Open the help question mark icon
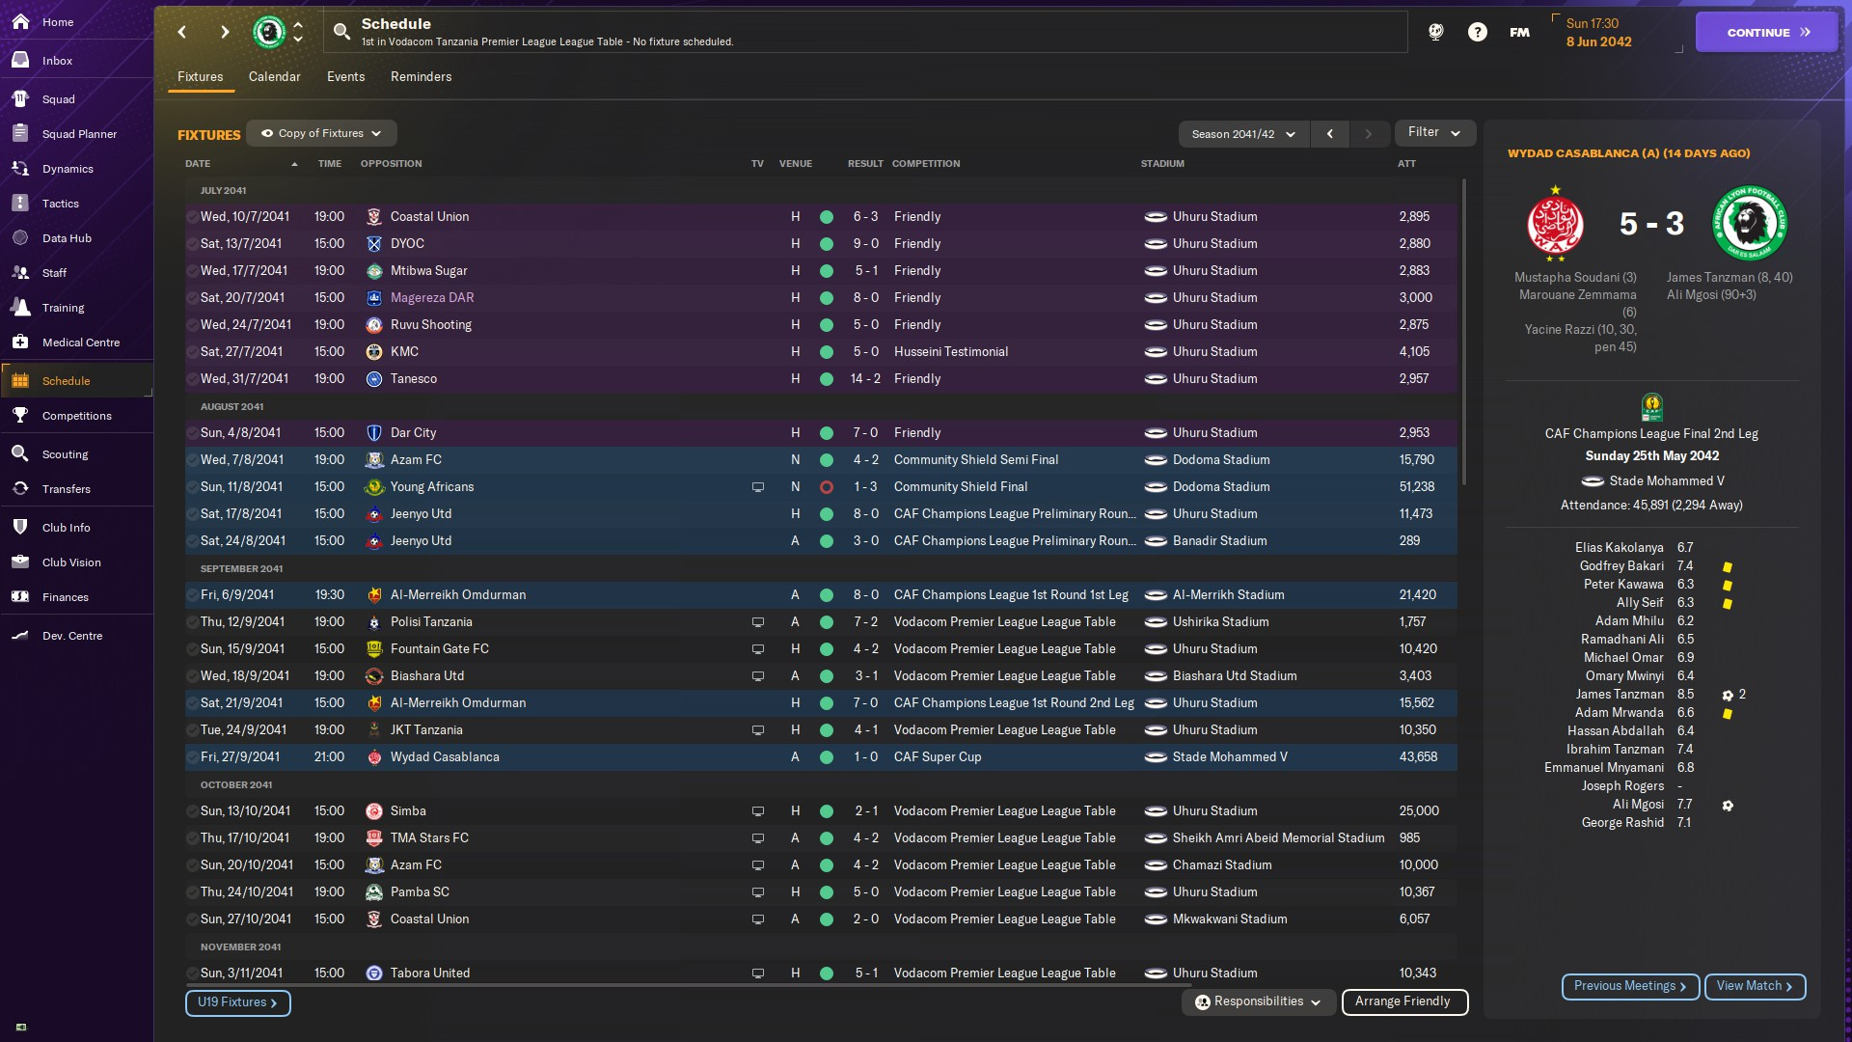Screen dimensions: 1852x1042 [x=1477, y=32]
